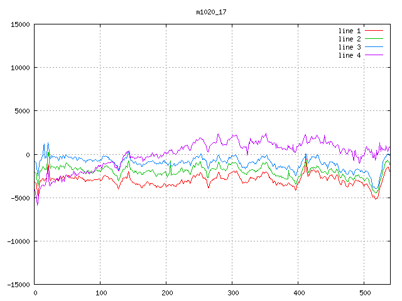Click the y-axis label -10000
Screen dimensions: 402x301
[x=18, y=241]
